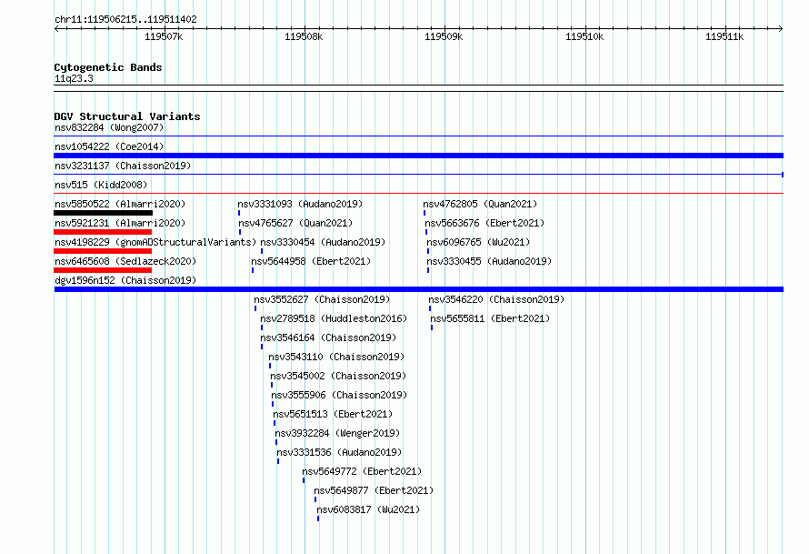This screenshot has width=809, height=554.
Task: Click nsv3552627 (Chaisson2019) label
Action: click(x=322, y=299)
